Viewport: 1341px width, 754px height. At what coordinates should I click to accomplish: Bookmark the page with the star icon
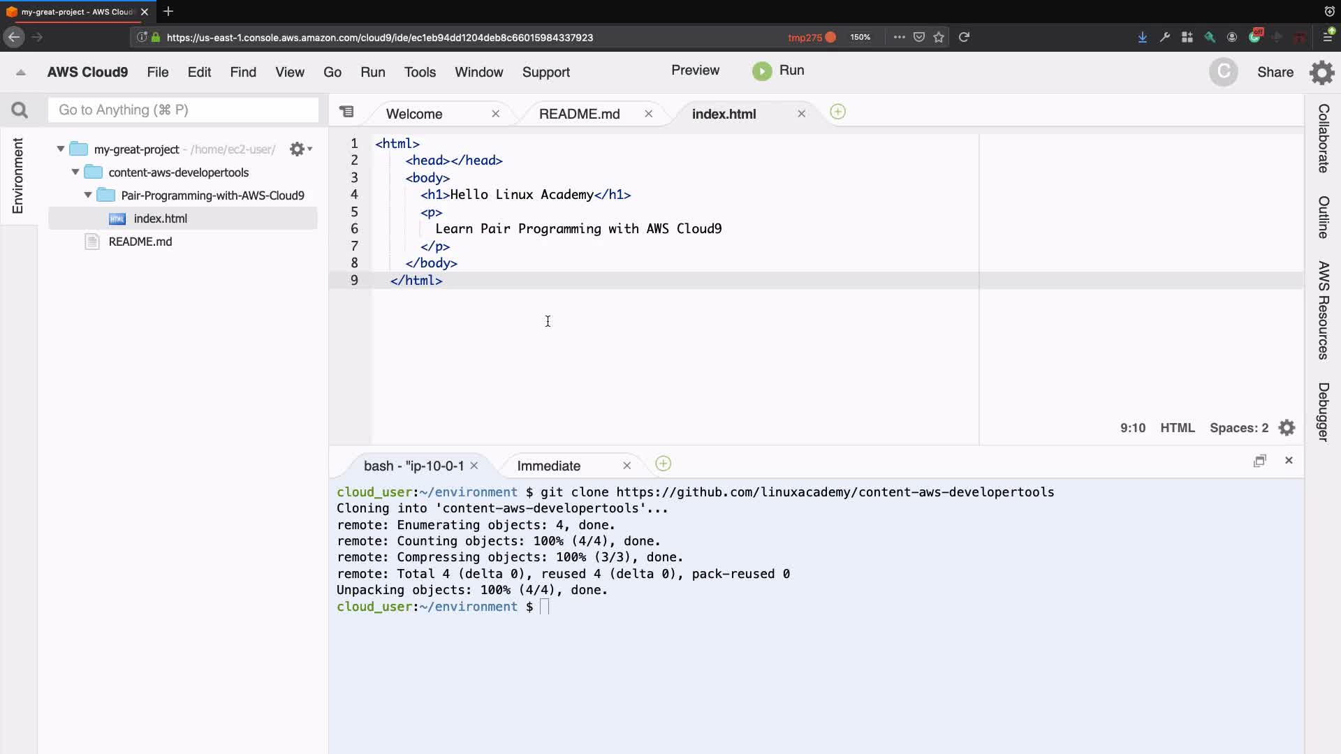coord(939,37)
